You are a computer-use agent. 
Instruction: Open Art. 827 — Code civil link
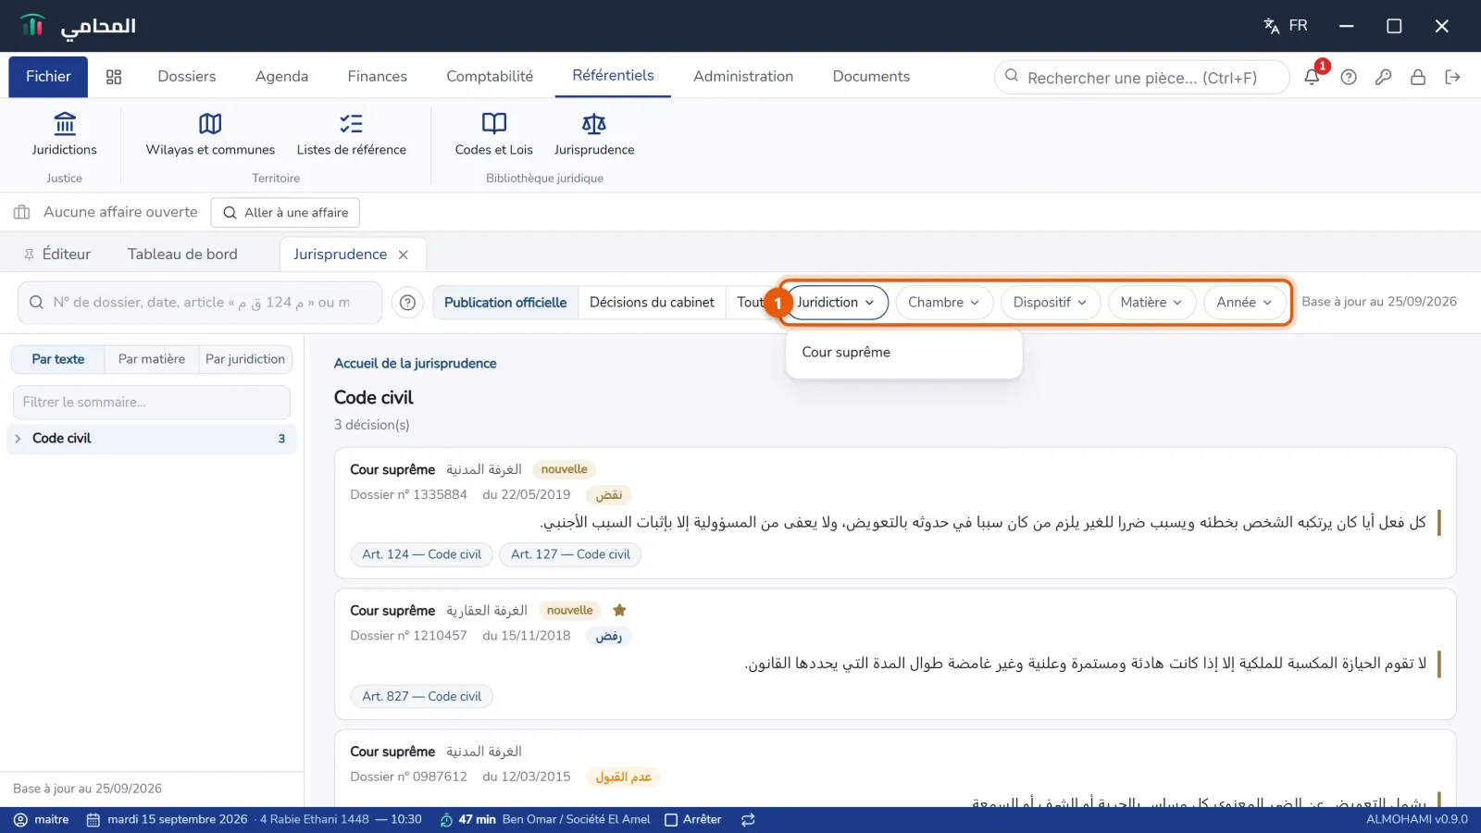(x=421, y=696)
